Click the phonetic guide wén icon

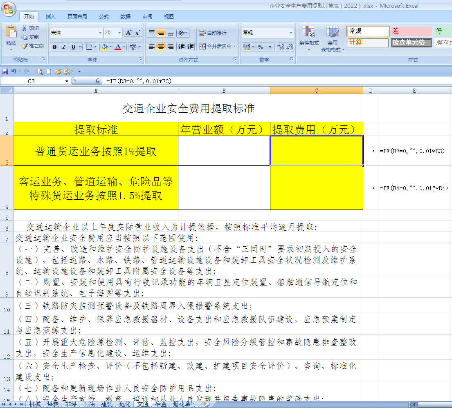[133, 47]
